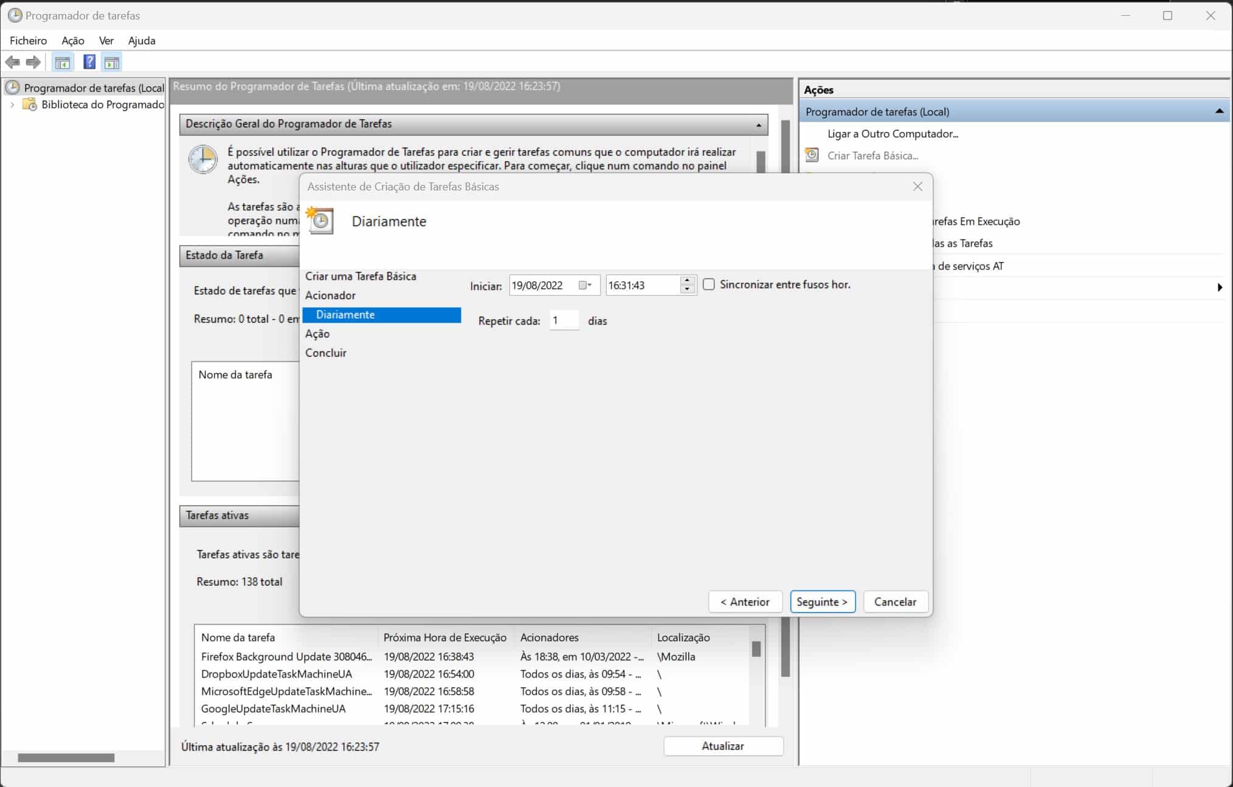
Task: Increase start time with up spinner
Action: [687, 281]
